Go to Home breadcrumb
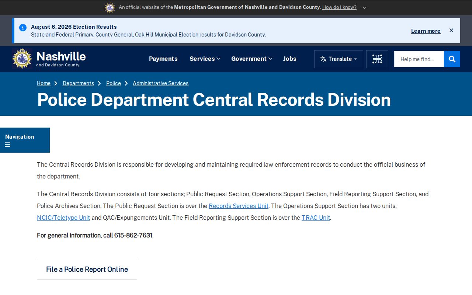 [x=44, y=83]
